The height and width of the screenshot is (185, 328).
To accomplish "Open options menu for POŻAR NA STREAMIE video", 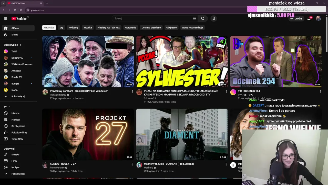I will [x=226, y=91].
